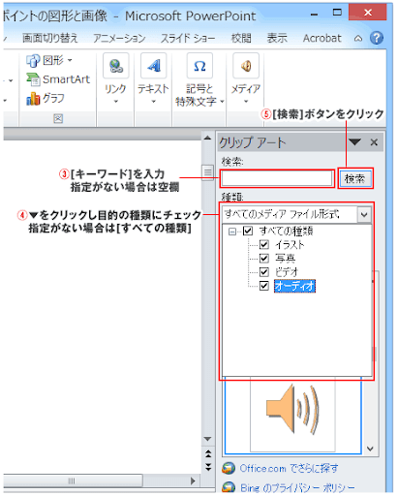Close the PowerPoint window
This screenshot has width=398, height=496.
(367, 13)
